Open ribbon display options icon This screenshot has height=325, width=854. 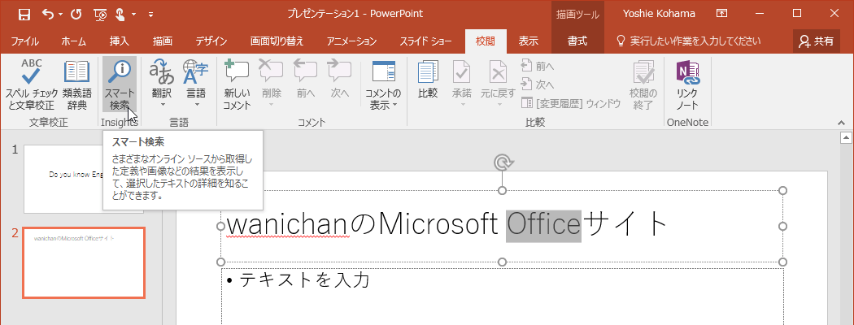(721, 14)
